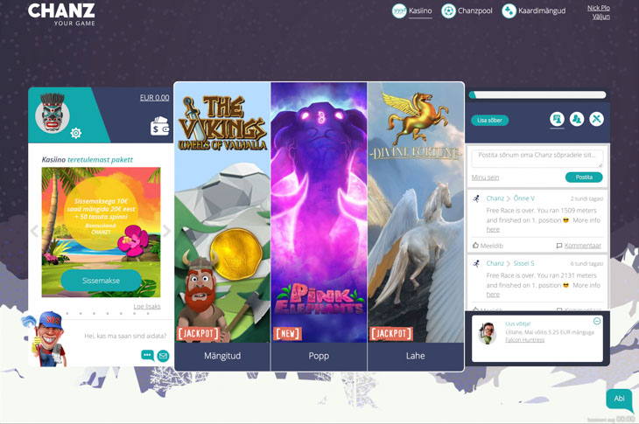Screen dimensions: 639x424
Task: Click the Väljun logout link
Action: point(600,17)
